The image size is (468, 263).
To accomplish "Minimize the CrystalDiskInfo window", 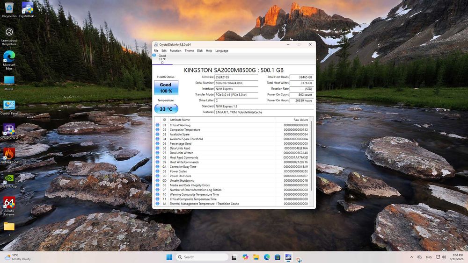I will click(288, 44).
